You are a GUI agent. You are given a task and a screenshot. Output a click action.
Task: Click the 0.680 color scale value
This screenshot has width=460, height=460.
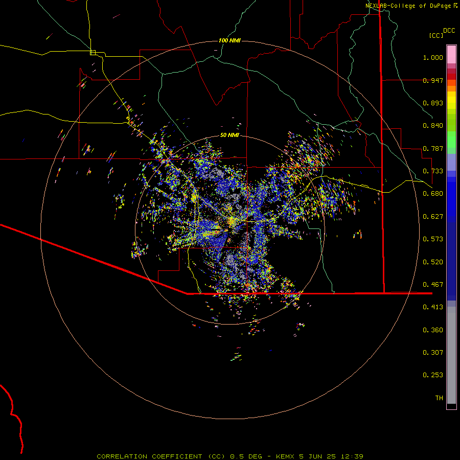coord(433,194)
